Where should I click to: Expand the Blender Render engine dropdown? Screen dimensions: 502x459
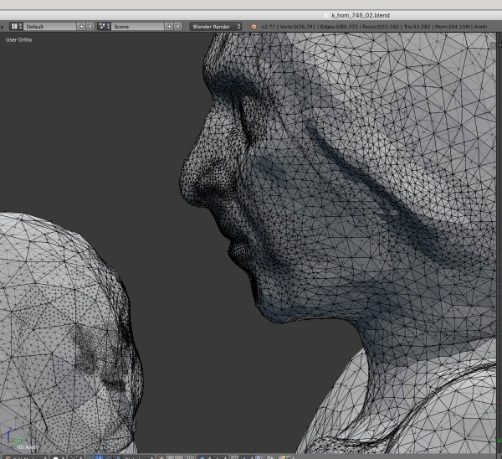coord(216,27)
